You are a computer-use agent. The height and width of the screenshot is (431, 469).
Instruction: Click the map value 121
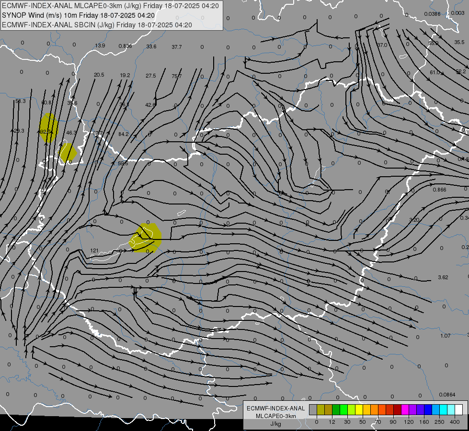pyautogui.click(x=94, y=250)
